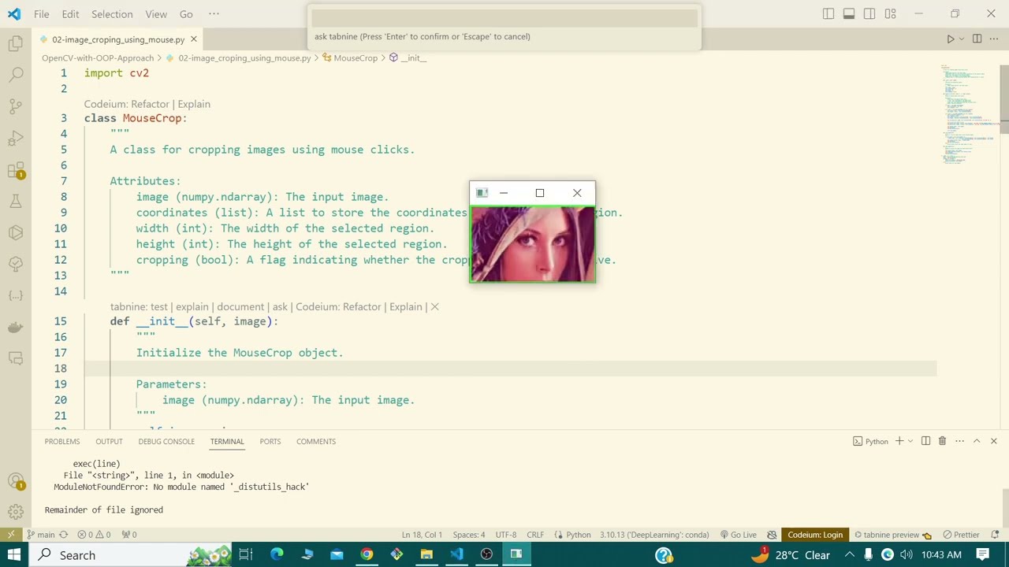Viewport: 1009px width, 567px height.
Task: Open the Accounts menu icon
Action: tap(16, 480)
